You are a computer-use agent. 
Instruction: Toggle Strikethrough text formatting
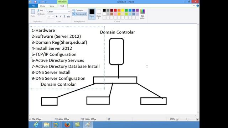coord(68,17)
